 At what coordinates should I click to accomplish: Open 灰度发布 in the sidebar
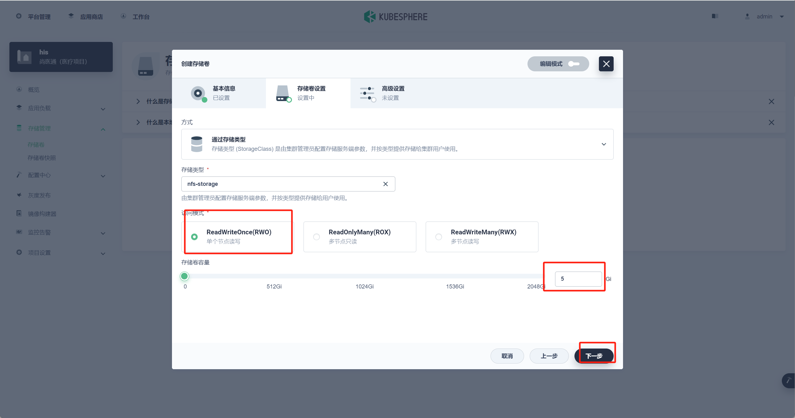coord(39,195)
